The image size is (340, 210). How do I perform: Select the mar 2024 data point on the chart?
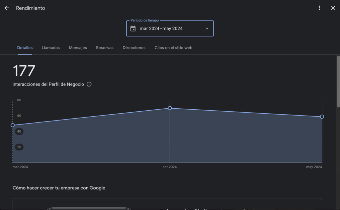coord(13,125)
